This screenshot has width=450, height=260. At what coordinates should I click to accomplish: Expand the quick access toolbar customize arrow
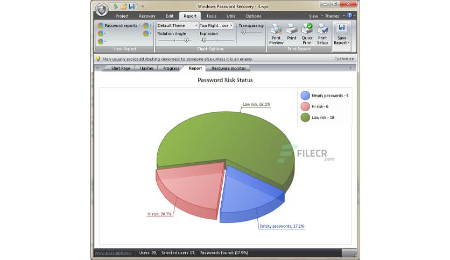tap(143, 6)
